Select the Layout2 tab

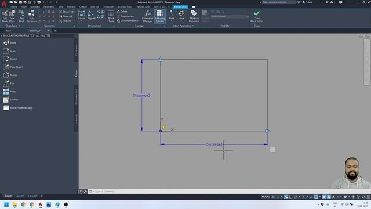click(x=32, y=196)
